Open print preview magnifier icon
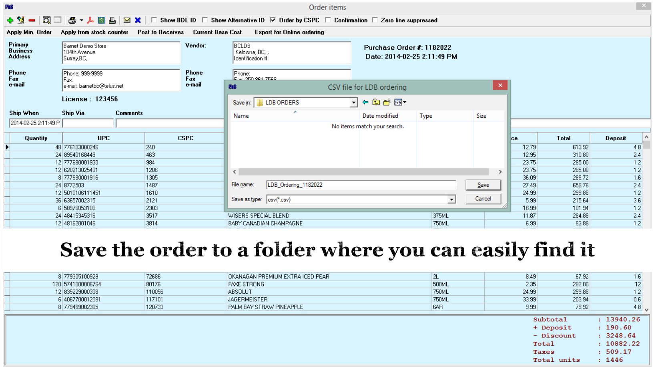 (46, 20)
